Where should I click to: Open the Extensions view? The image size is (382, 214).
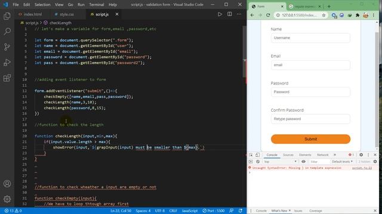[7, 78]
